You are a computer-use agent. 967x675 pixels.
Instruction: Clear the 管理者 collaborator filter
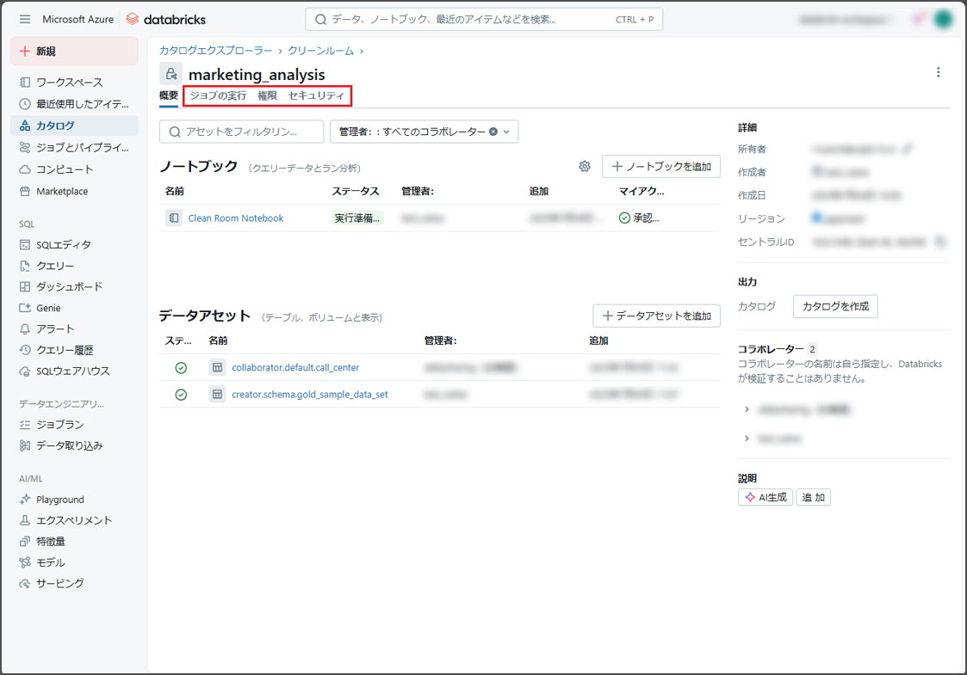point(493,132)
